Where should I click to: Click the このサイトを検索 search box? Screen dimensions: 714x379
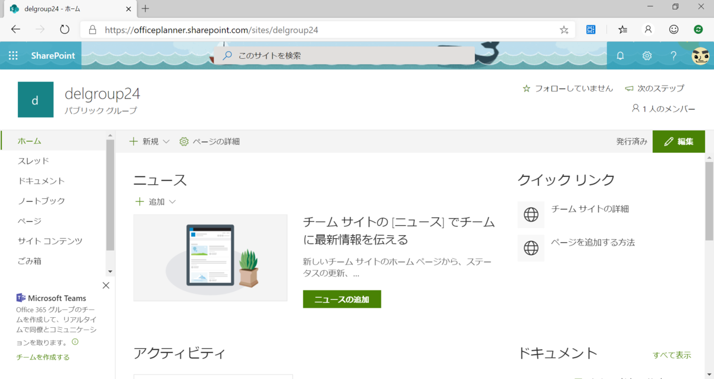345,55
